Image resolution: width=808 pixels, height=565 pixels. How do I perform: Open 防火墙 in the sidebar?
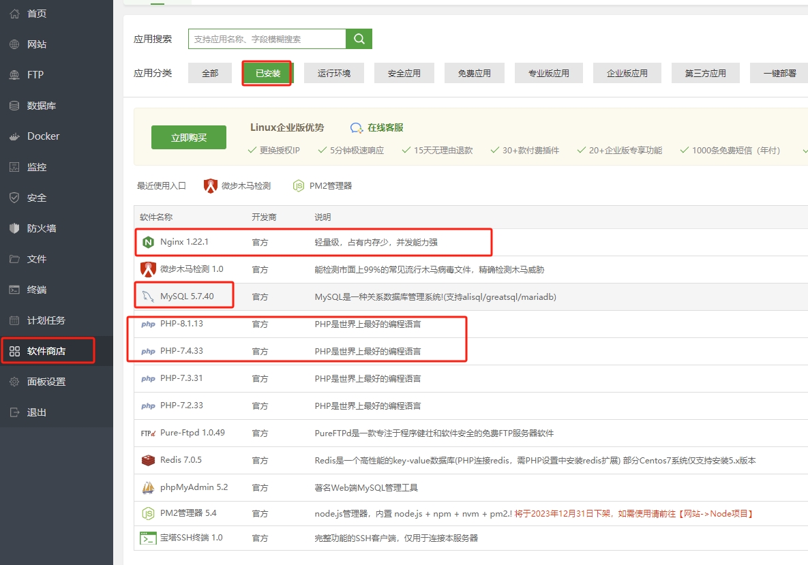coord(41,228)
